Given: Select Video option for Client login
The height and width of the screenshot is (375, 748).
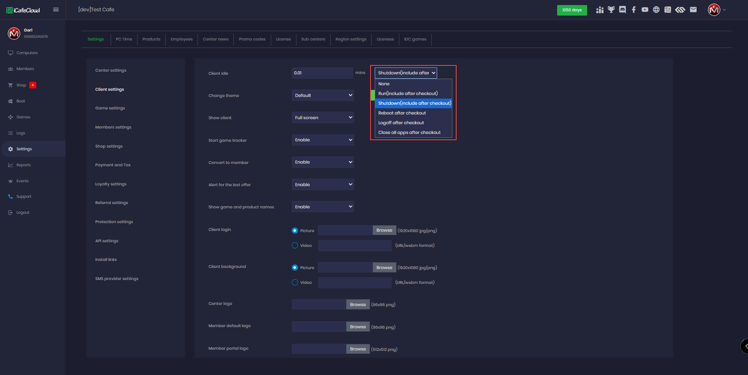Looking at the screenshot, I should pos(295,245).
